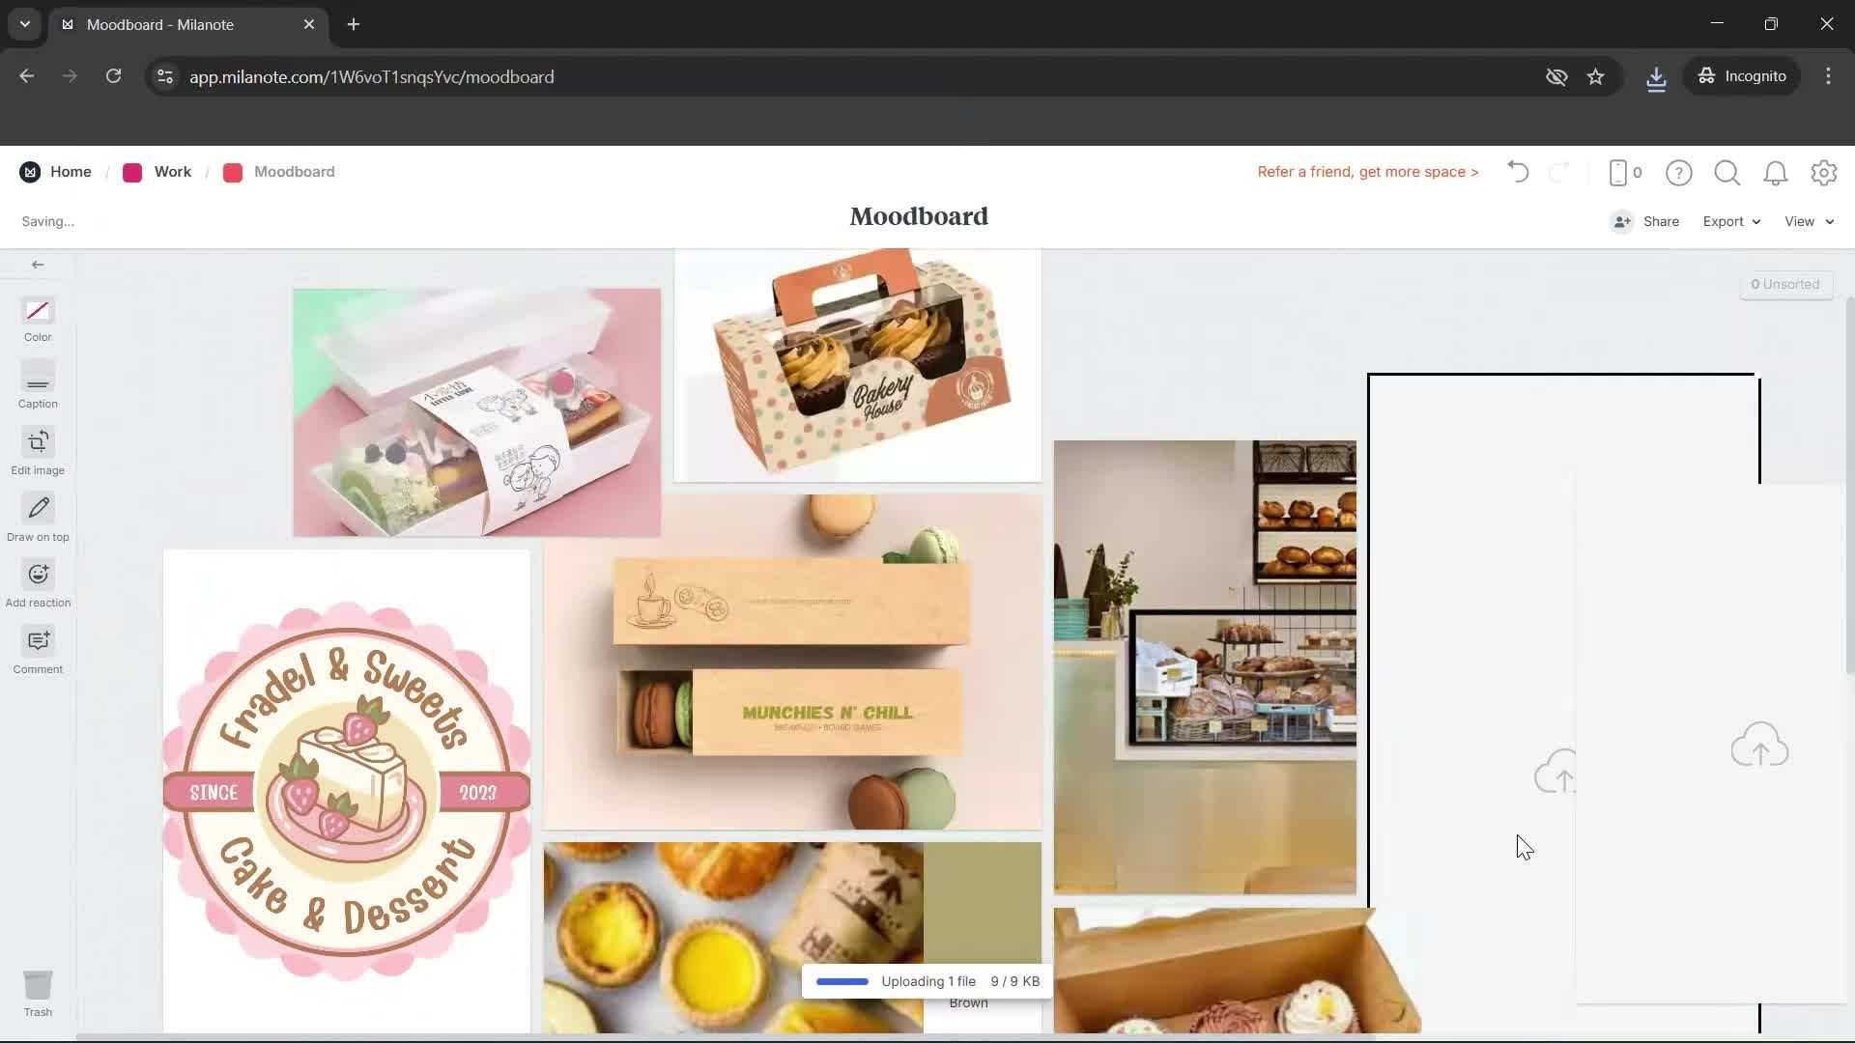Open the help question mark icon

(1678, 173)
